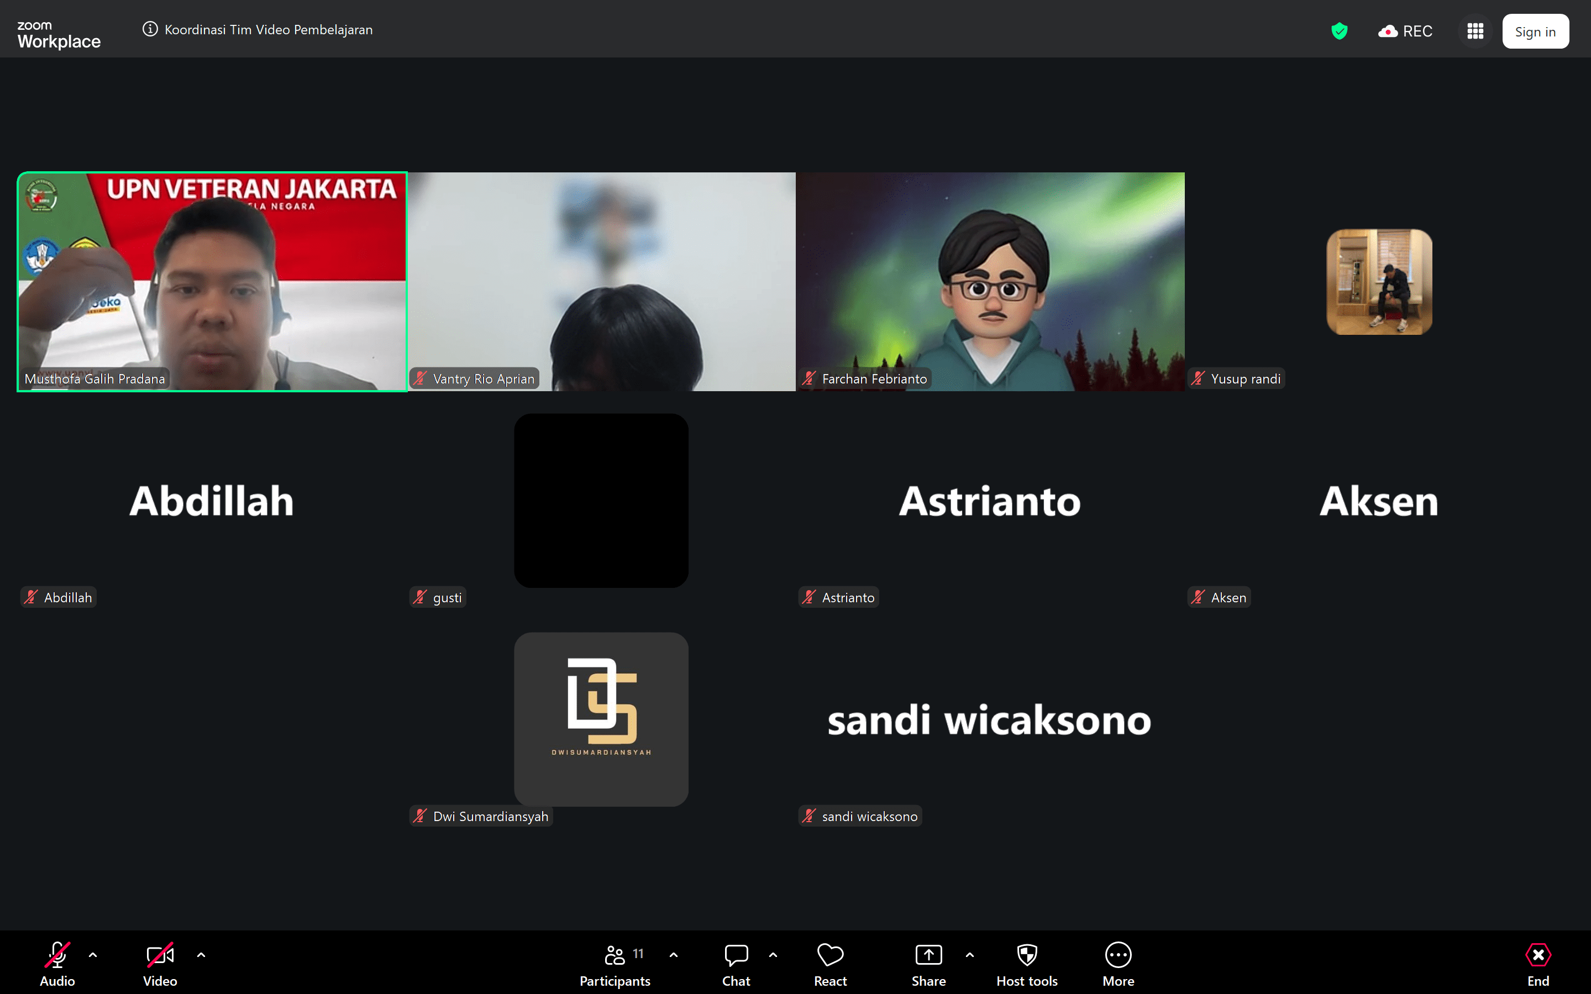Open Host tools shield menu
The width and height of the screenshot is (1591, 994).
click(1026, 964)
